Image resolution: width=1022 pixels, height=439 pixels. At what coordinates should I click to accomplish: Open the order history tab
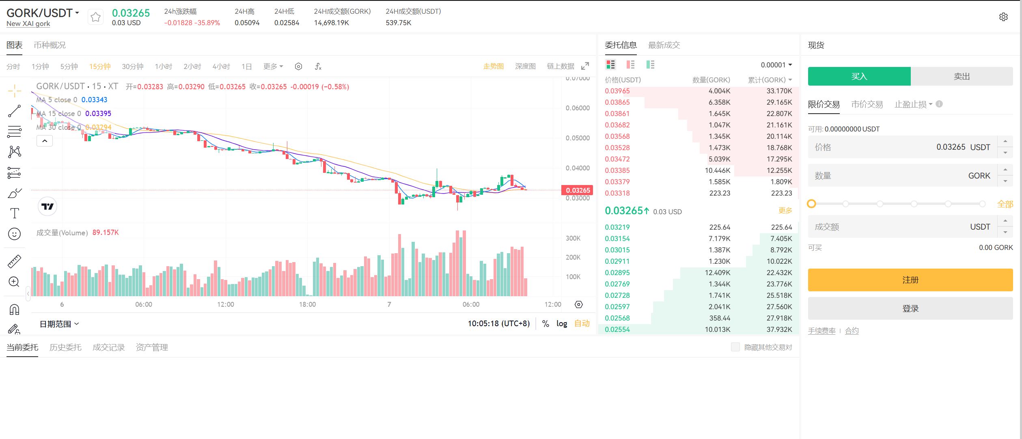tap(65, 347)
